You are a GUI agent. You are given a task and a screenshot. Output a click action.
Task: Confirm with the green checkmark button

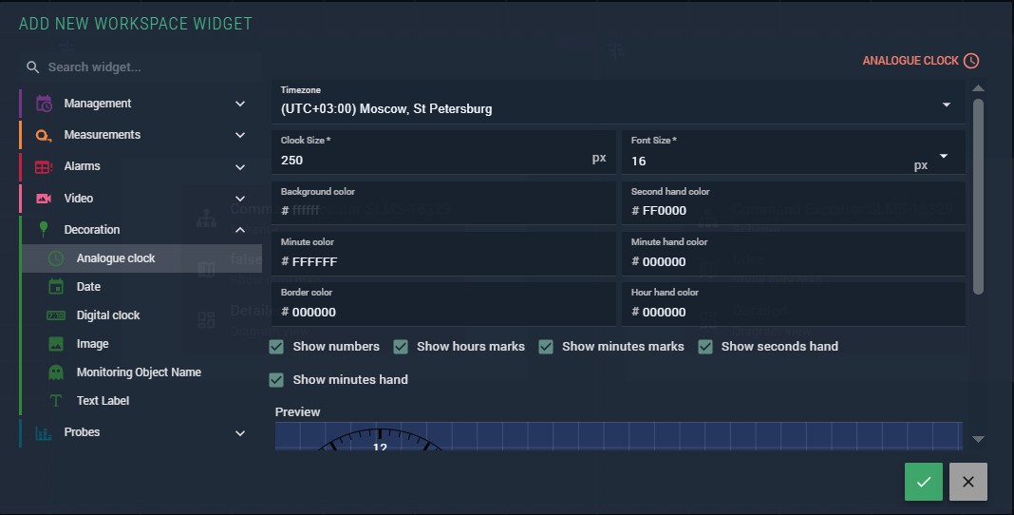click(x=923, y=482)
